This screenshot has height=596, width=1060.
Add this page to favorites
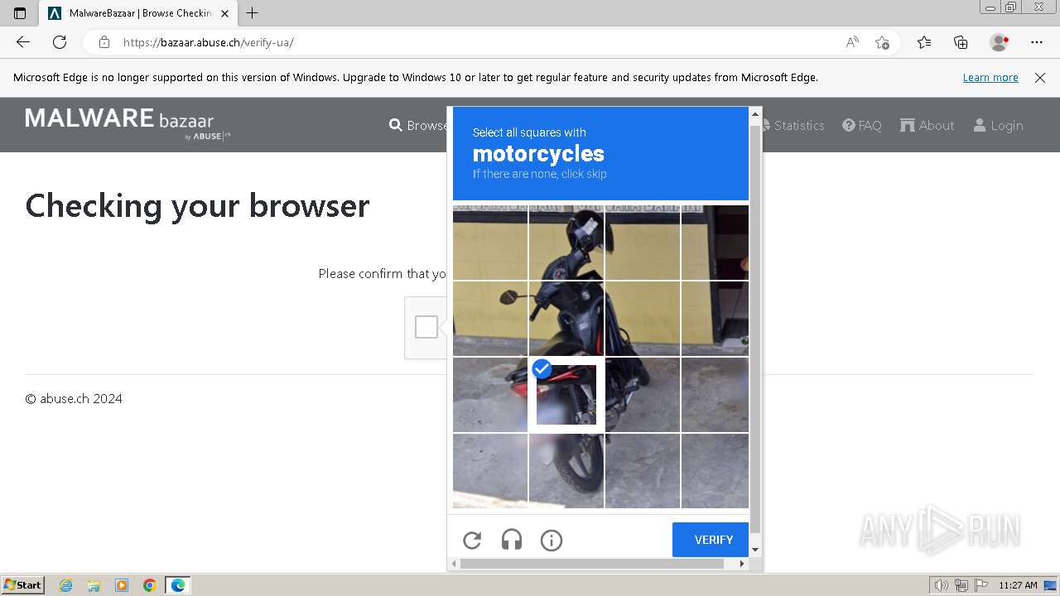(882, 42)
